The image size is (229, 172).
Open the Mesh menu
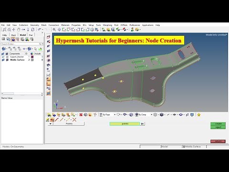tap(44, 25)
